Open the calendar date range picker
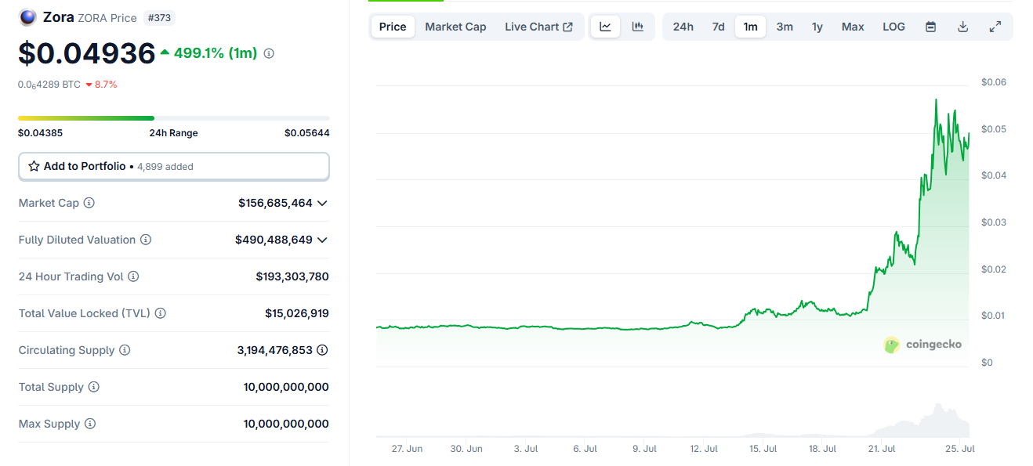 coord(930,27)
